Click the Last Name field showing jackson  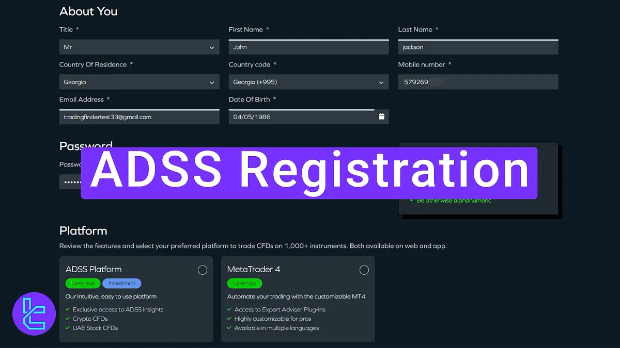(x=477, y=47)
